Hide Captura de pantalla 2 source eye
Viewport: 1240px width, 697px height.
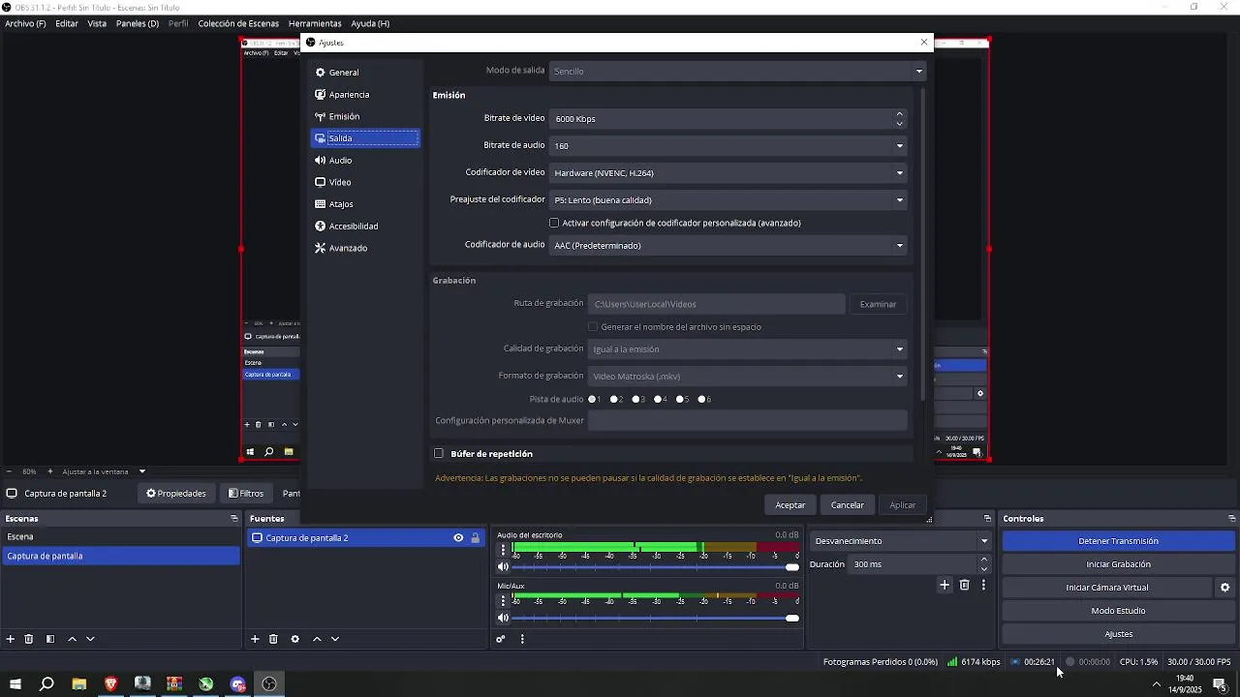click(458, 538)
